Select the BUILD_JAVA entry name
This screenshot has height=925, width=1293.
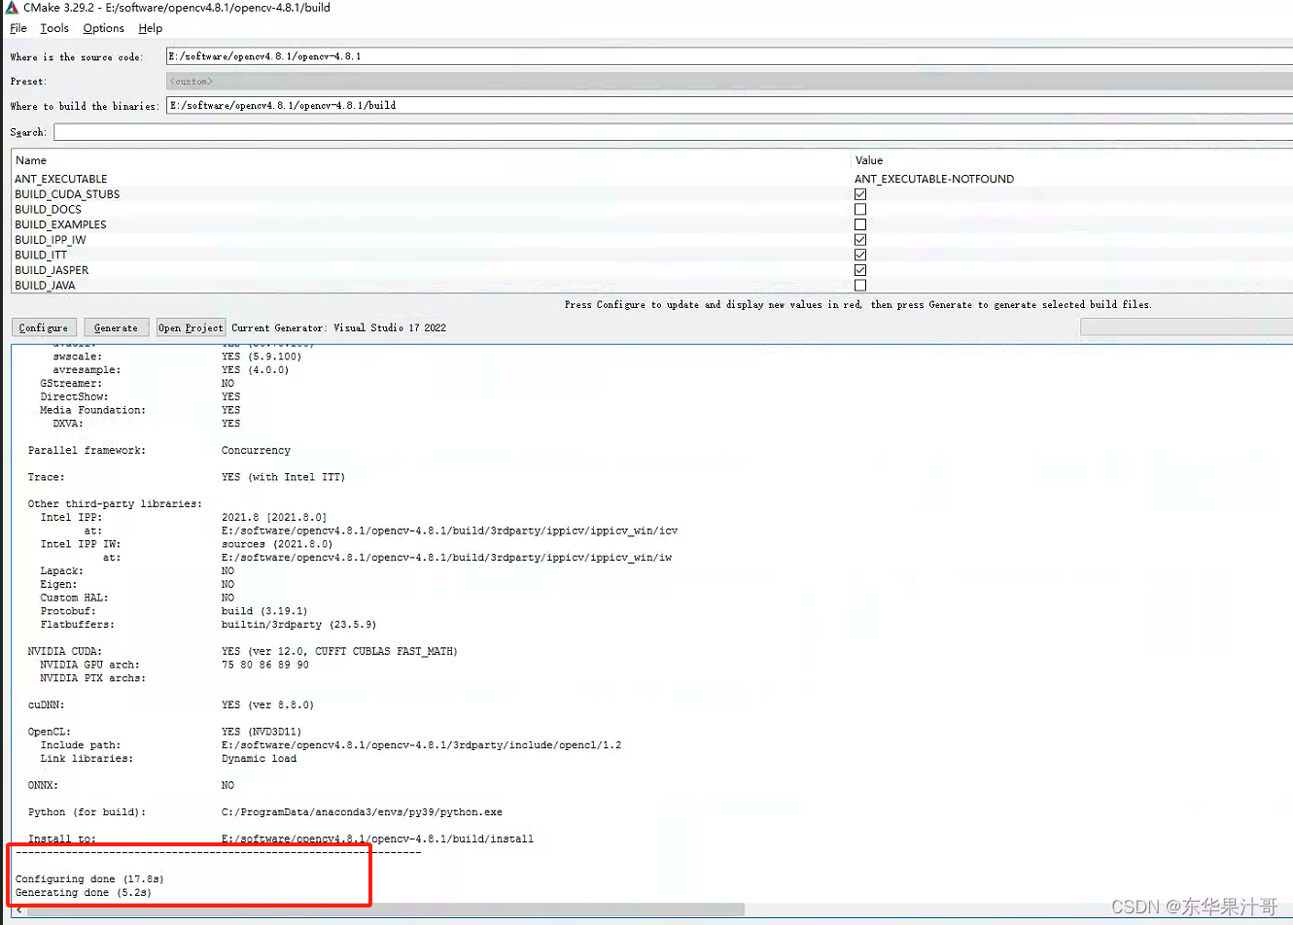click(x=45, y=286)
